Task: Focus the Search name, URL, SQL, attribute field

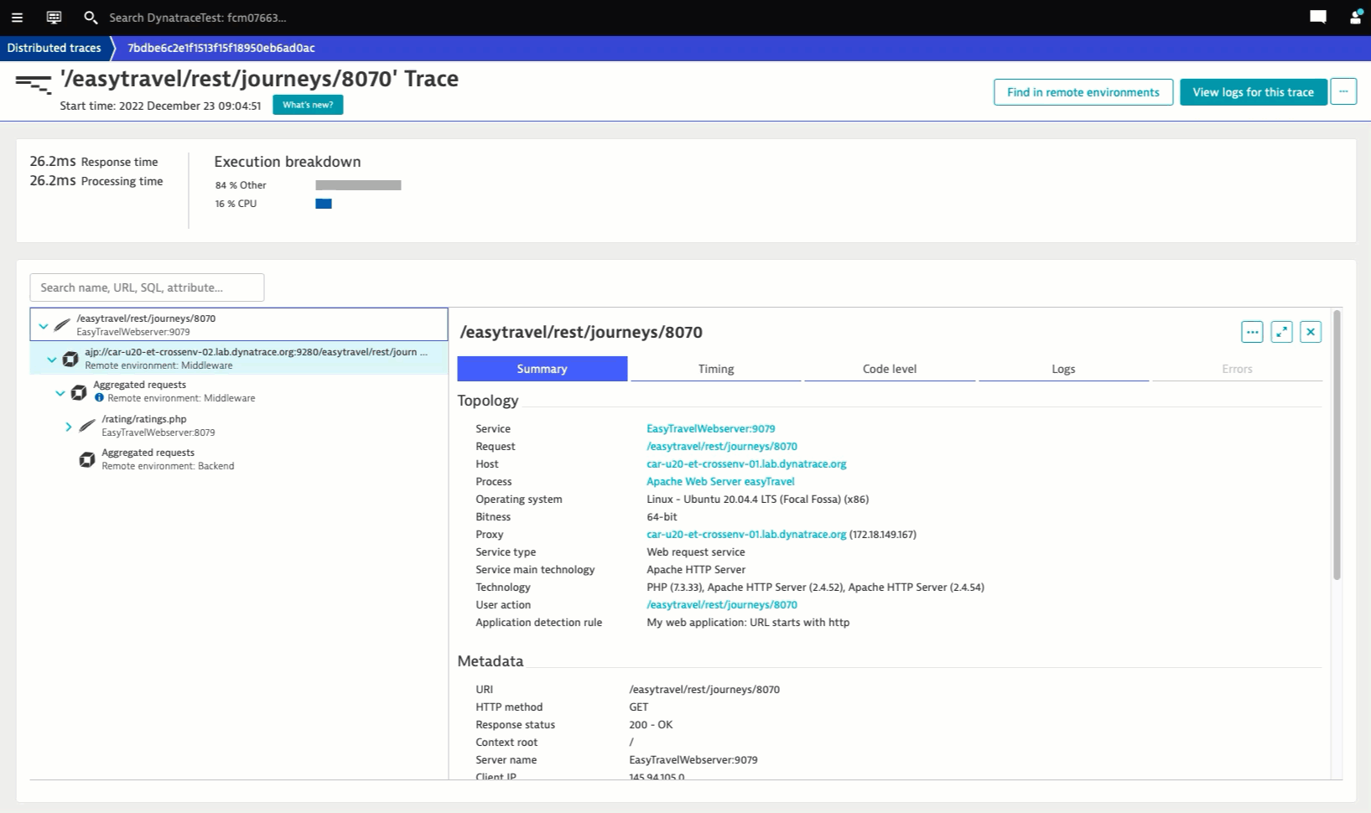Action: click(x=147, y=287)
